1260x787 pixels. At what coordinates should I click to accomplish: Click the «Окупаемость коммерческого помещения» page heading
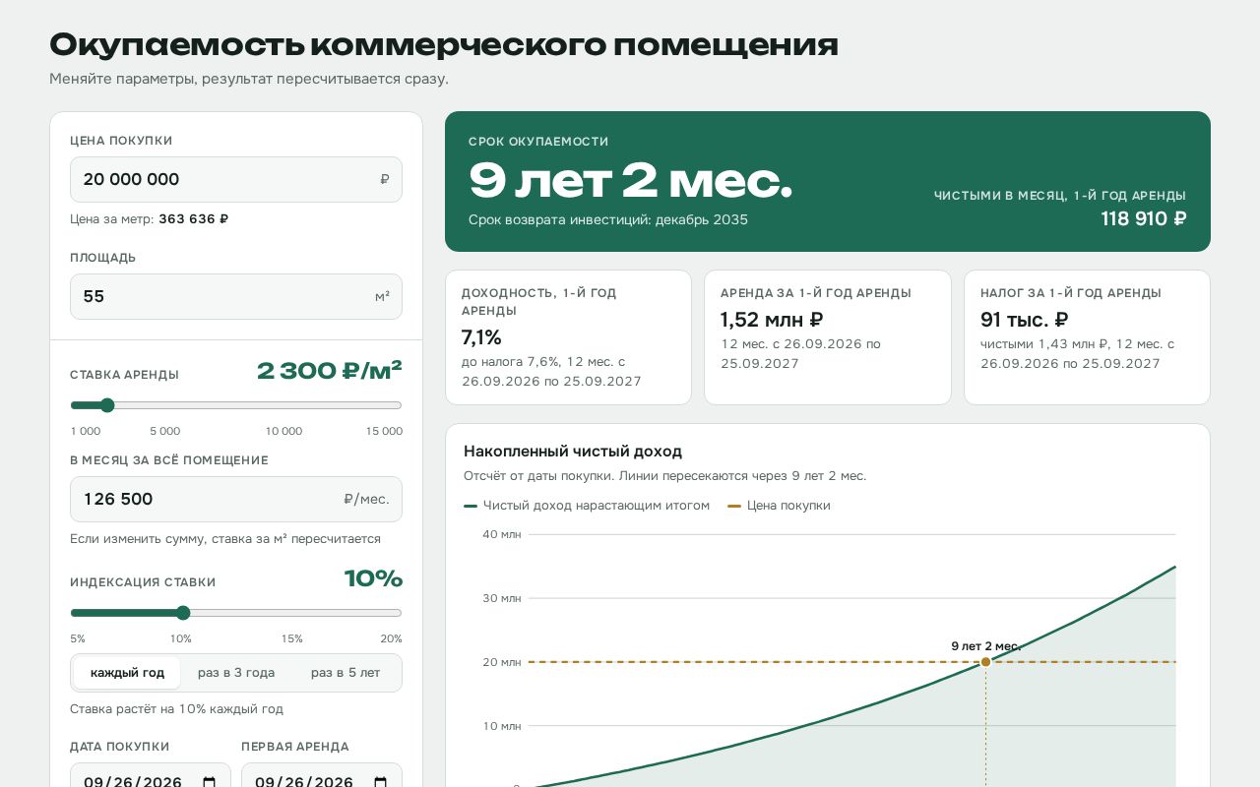click(444, 45)
